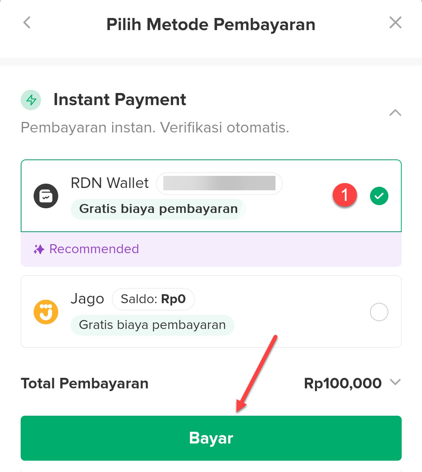This screenshot has height=472, width=422.
Task: Click RDN Wallet Gratis biaya pembayaran tag
Action: (x=158, y=209)
